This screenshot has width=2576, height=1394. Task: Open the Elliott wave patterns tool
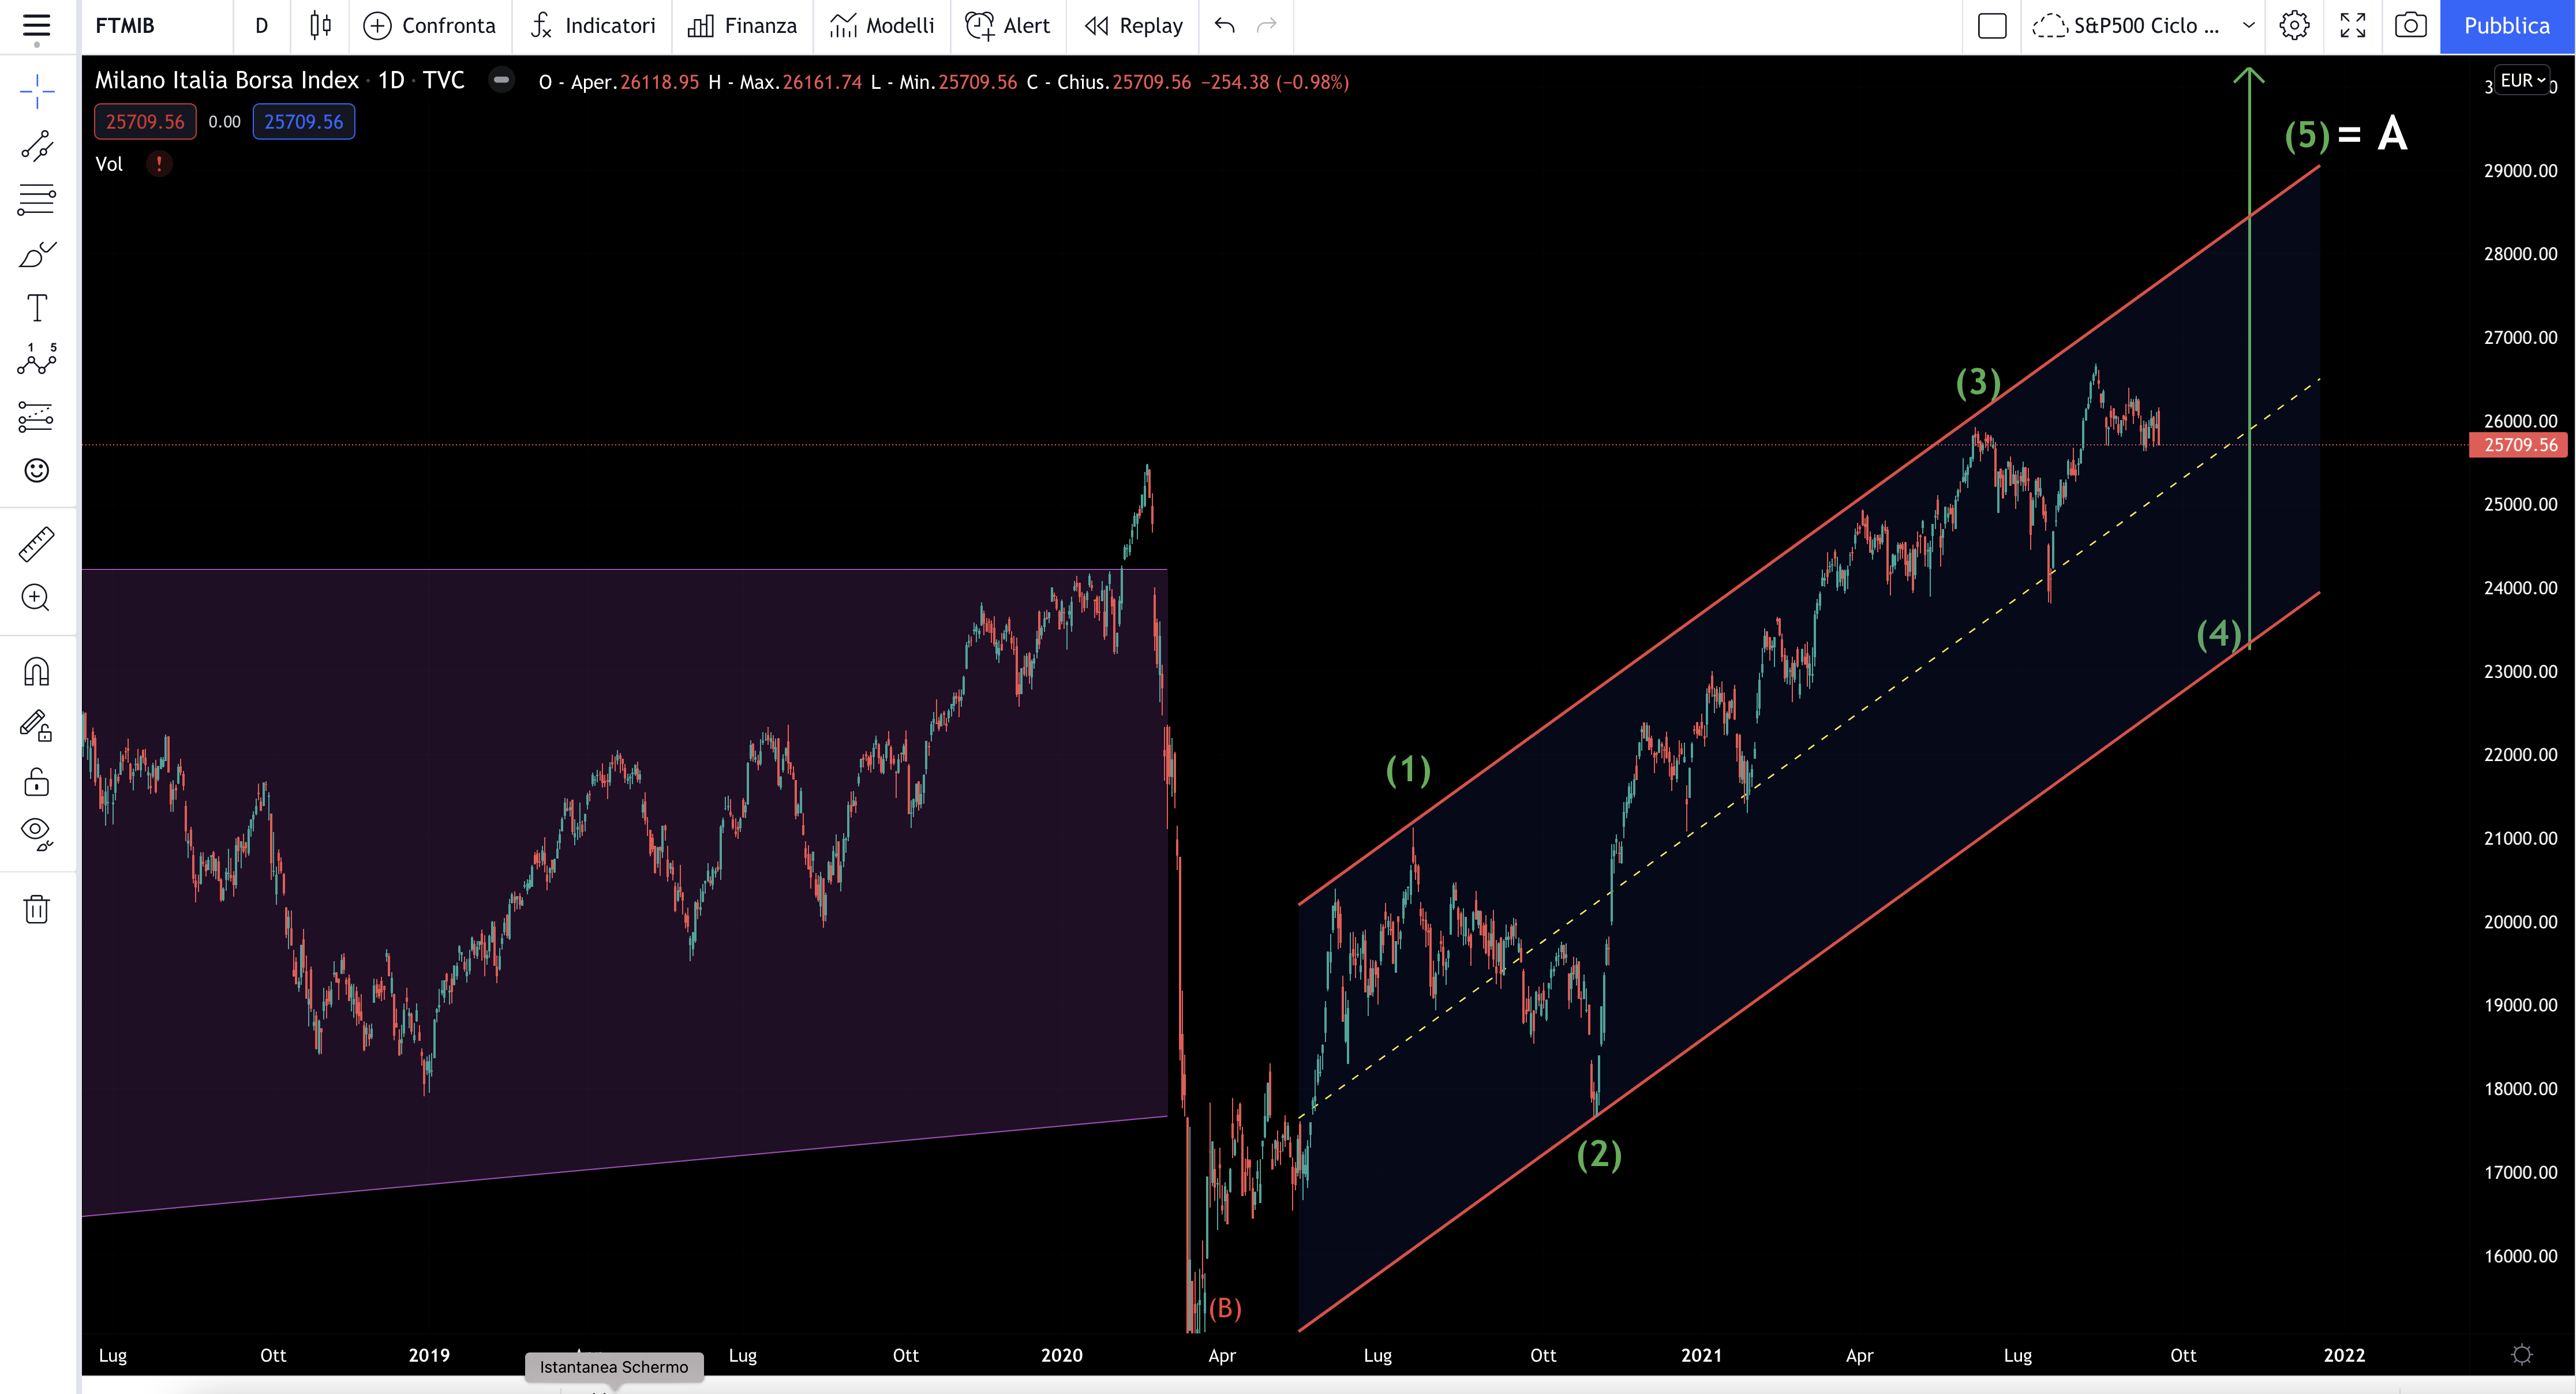click(37, 359)
